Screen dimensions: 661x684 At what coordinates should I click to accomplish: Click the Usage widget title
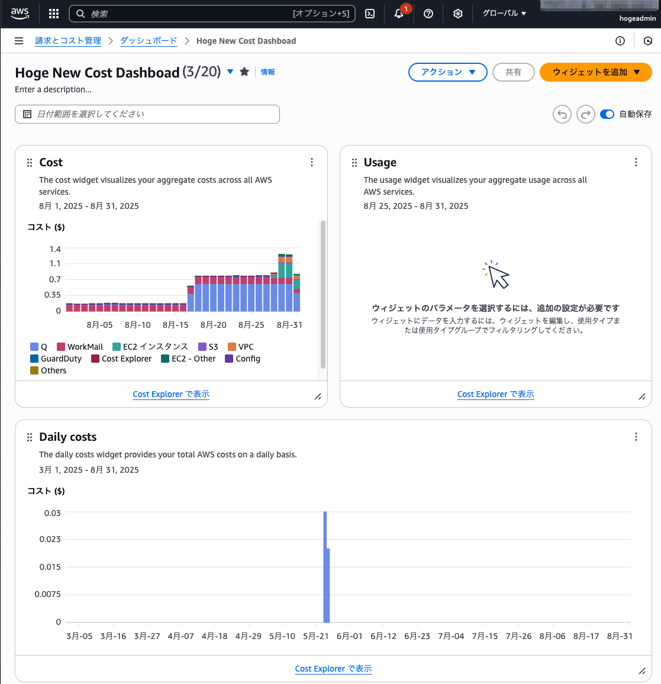tap(380, 162)
